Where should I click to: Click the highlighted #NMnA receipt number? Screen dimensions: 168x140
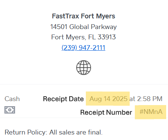(151, 112)
